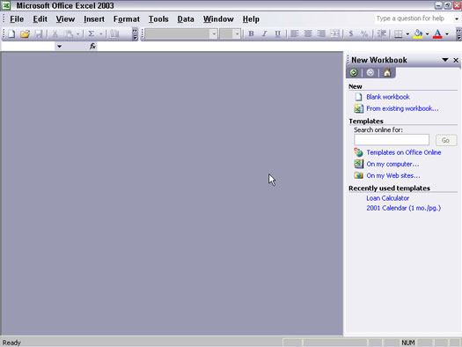Image resolution: width=462 pixels, height=347 pixels.
Task: Toggle Underline formatting button
Action: pos(277,33)
